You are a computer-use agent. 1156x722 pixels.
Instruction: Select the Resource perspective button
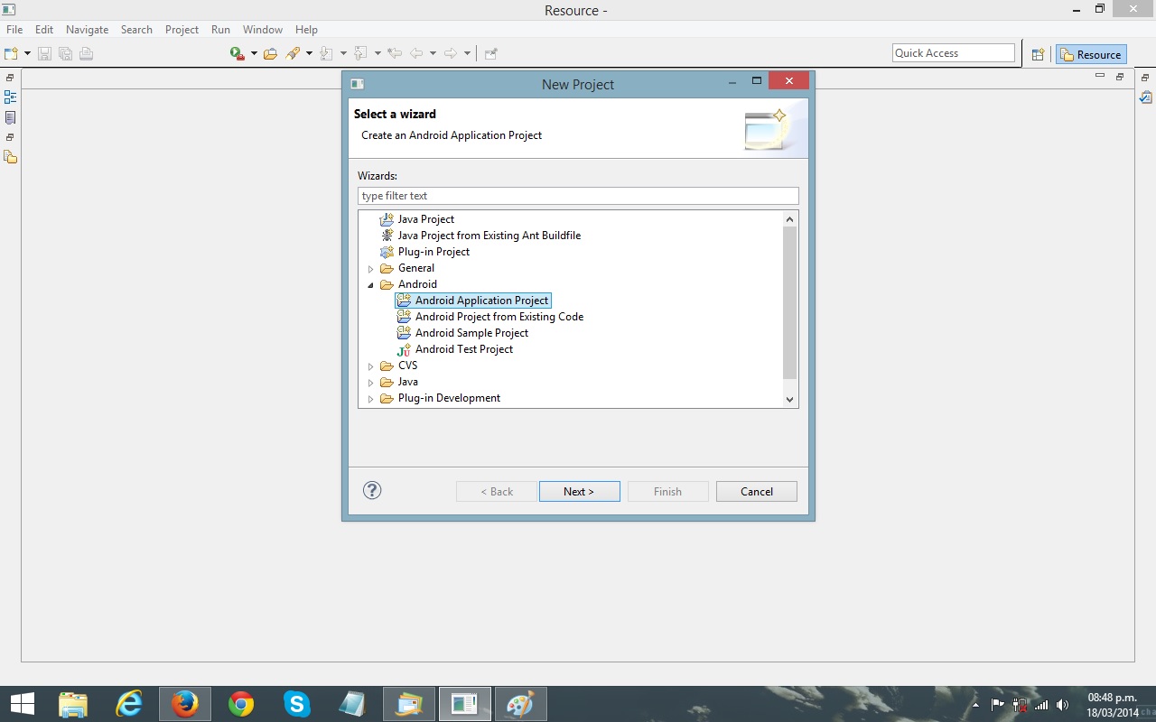(x=1091, y=54)
